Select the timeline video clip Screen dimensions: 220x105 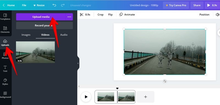pos(115,97)
